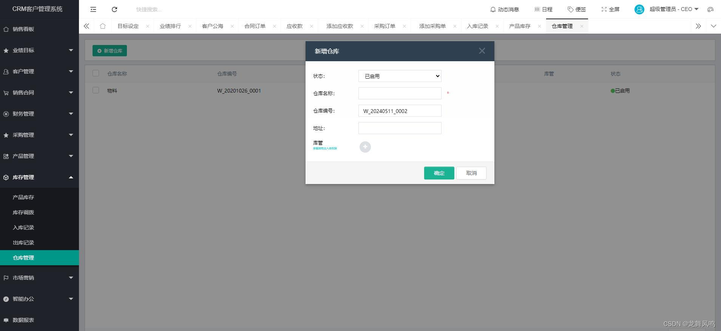Go to home tab icon
Image resolution: width=721 pixels, height=331 pixels.
click(x=102, y=26)
